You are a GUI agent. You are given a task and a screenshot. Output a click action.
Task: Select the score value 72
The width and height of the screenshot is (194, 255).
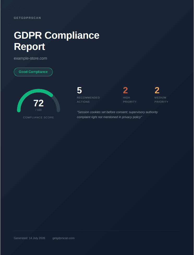(x=39, y=103)
